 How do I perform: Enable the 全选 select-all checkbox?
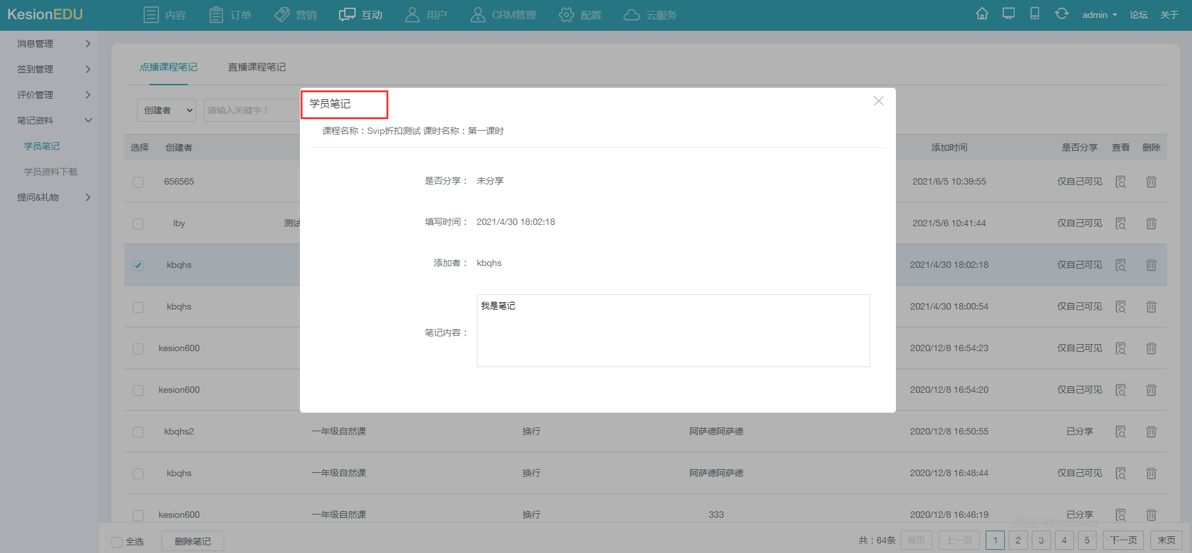[117, 542]
